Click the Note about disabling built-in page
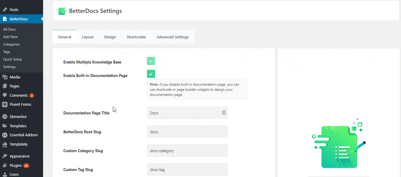 pos(198,89)
